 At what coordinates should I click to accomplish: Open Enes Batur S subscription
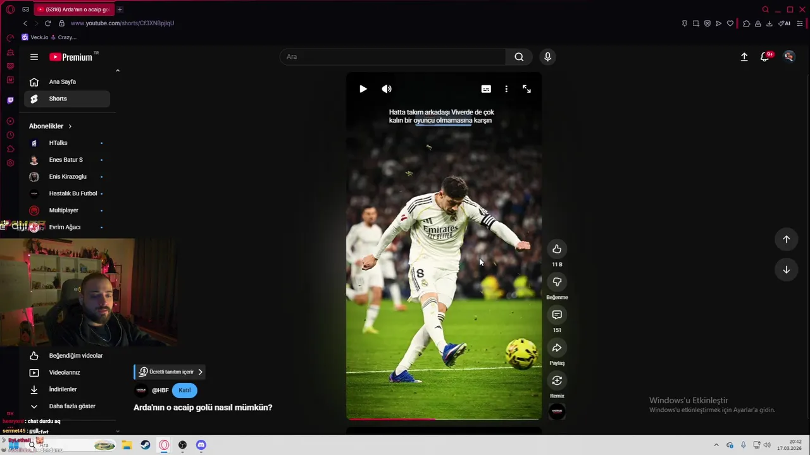click(67, 160)
